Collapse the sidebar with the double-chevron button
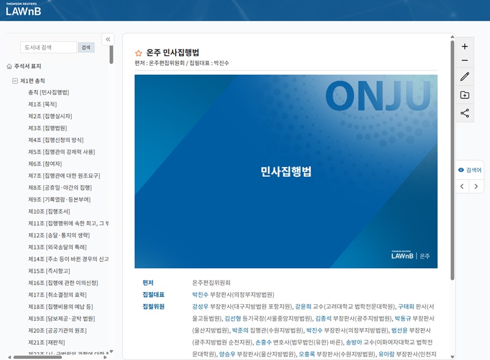The image size is (490, 360). 108,39
